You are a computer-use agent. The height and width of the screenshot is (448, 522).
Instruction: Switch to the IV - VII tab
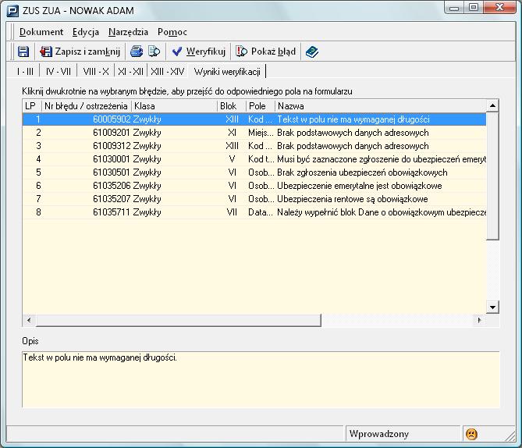coord(59,71)
